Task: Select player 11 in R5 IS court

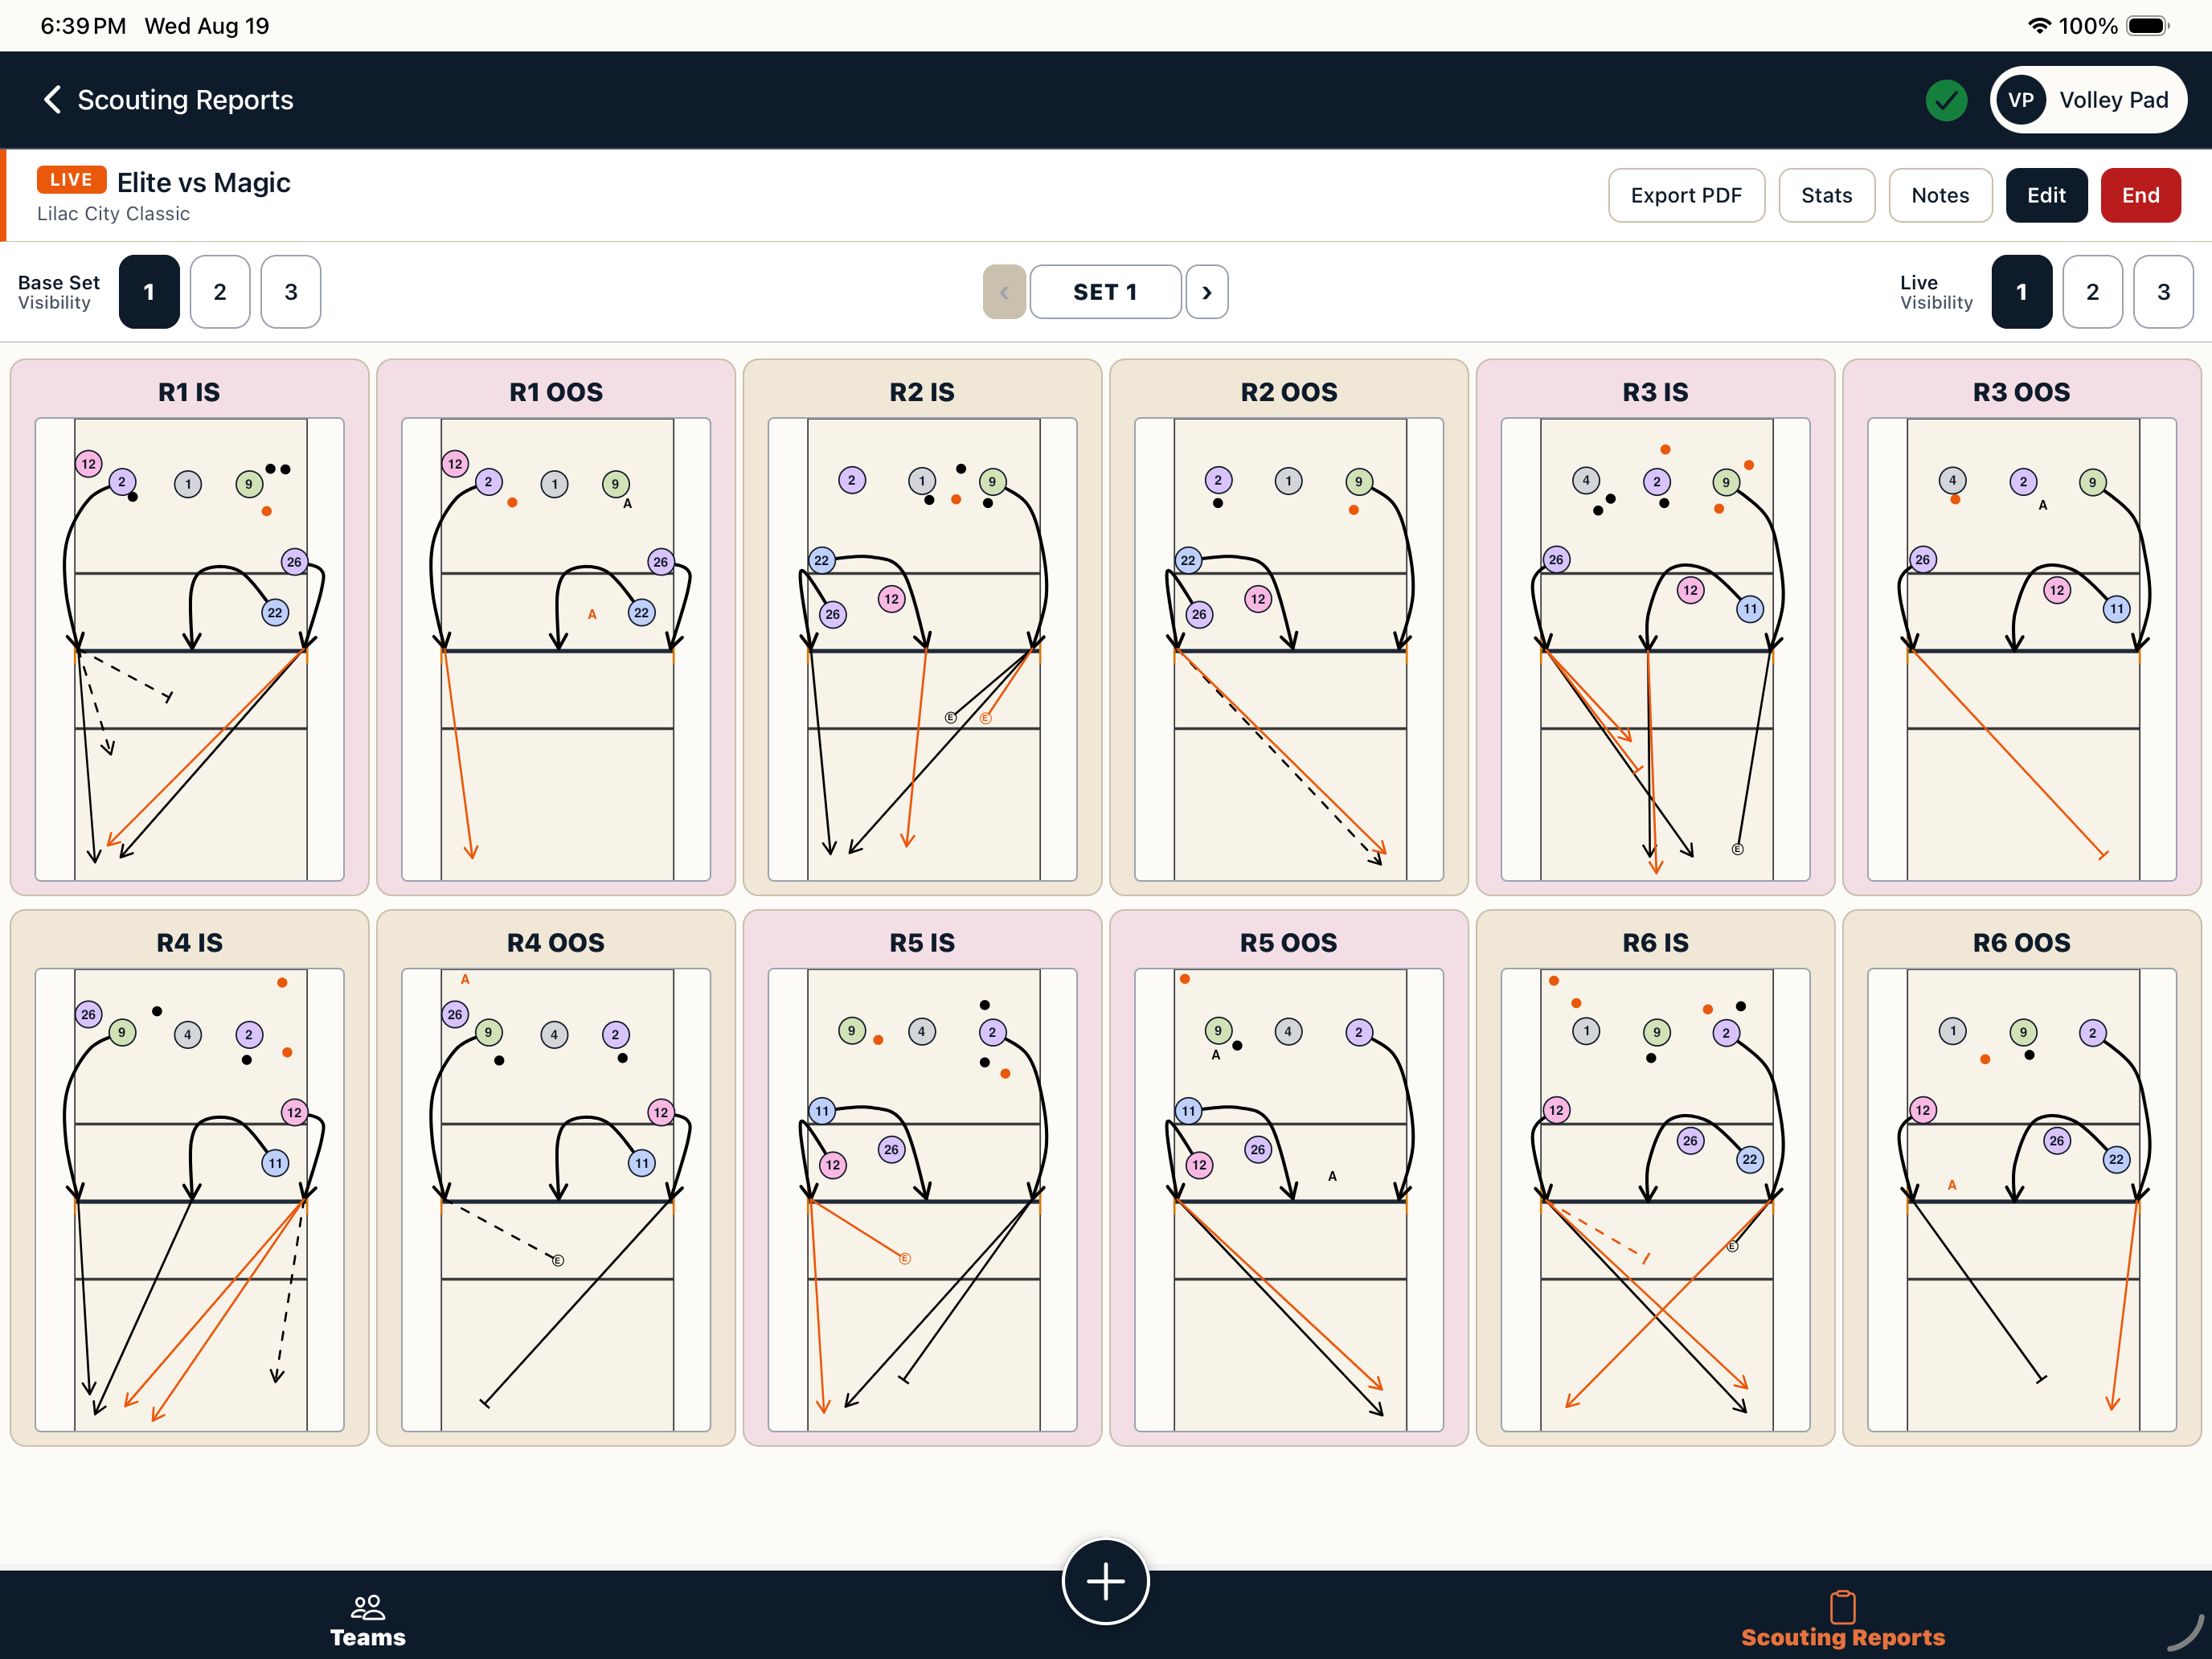Action: 822,1111
